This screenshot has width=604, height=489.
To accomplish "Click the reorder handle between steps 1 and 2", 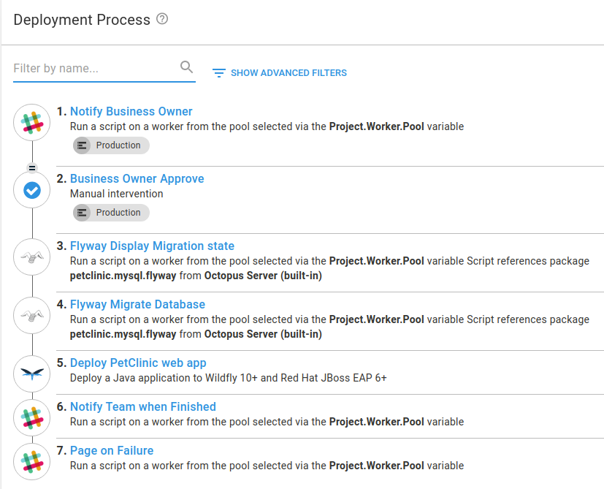I will (31, 167).
